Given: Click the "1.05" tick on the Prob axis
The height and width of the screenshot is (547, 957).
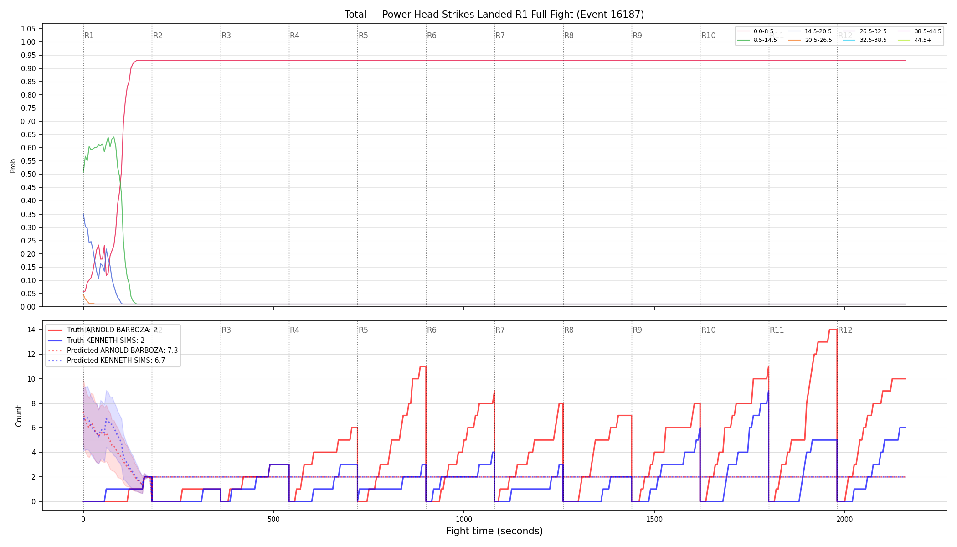Looking at the screenshot, I should point(28,29).
